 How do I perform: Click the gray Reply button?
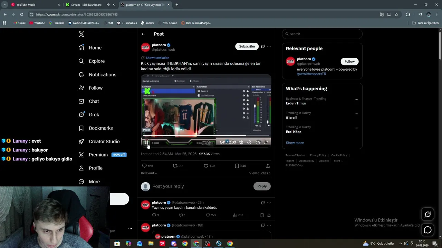[262, 186]
